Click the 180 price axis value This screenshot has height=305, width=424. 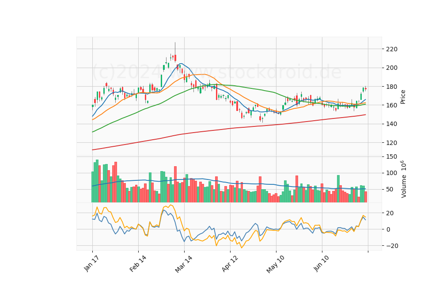[x=392, y=87]
